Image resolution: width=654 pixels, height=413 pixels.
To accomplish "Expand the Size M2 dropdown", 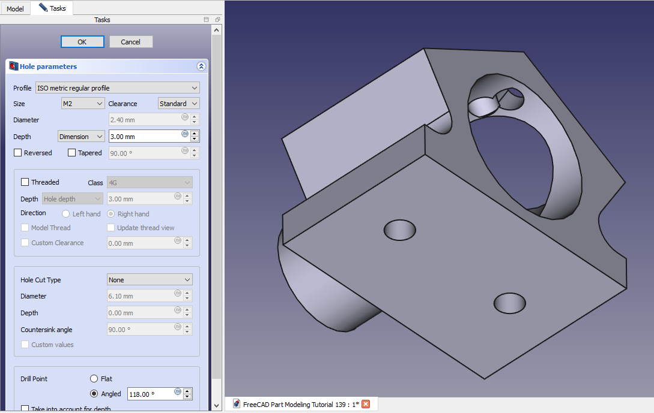I will (83, 104).
